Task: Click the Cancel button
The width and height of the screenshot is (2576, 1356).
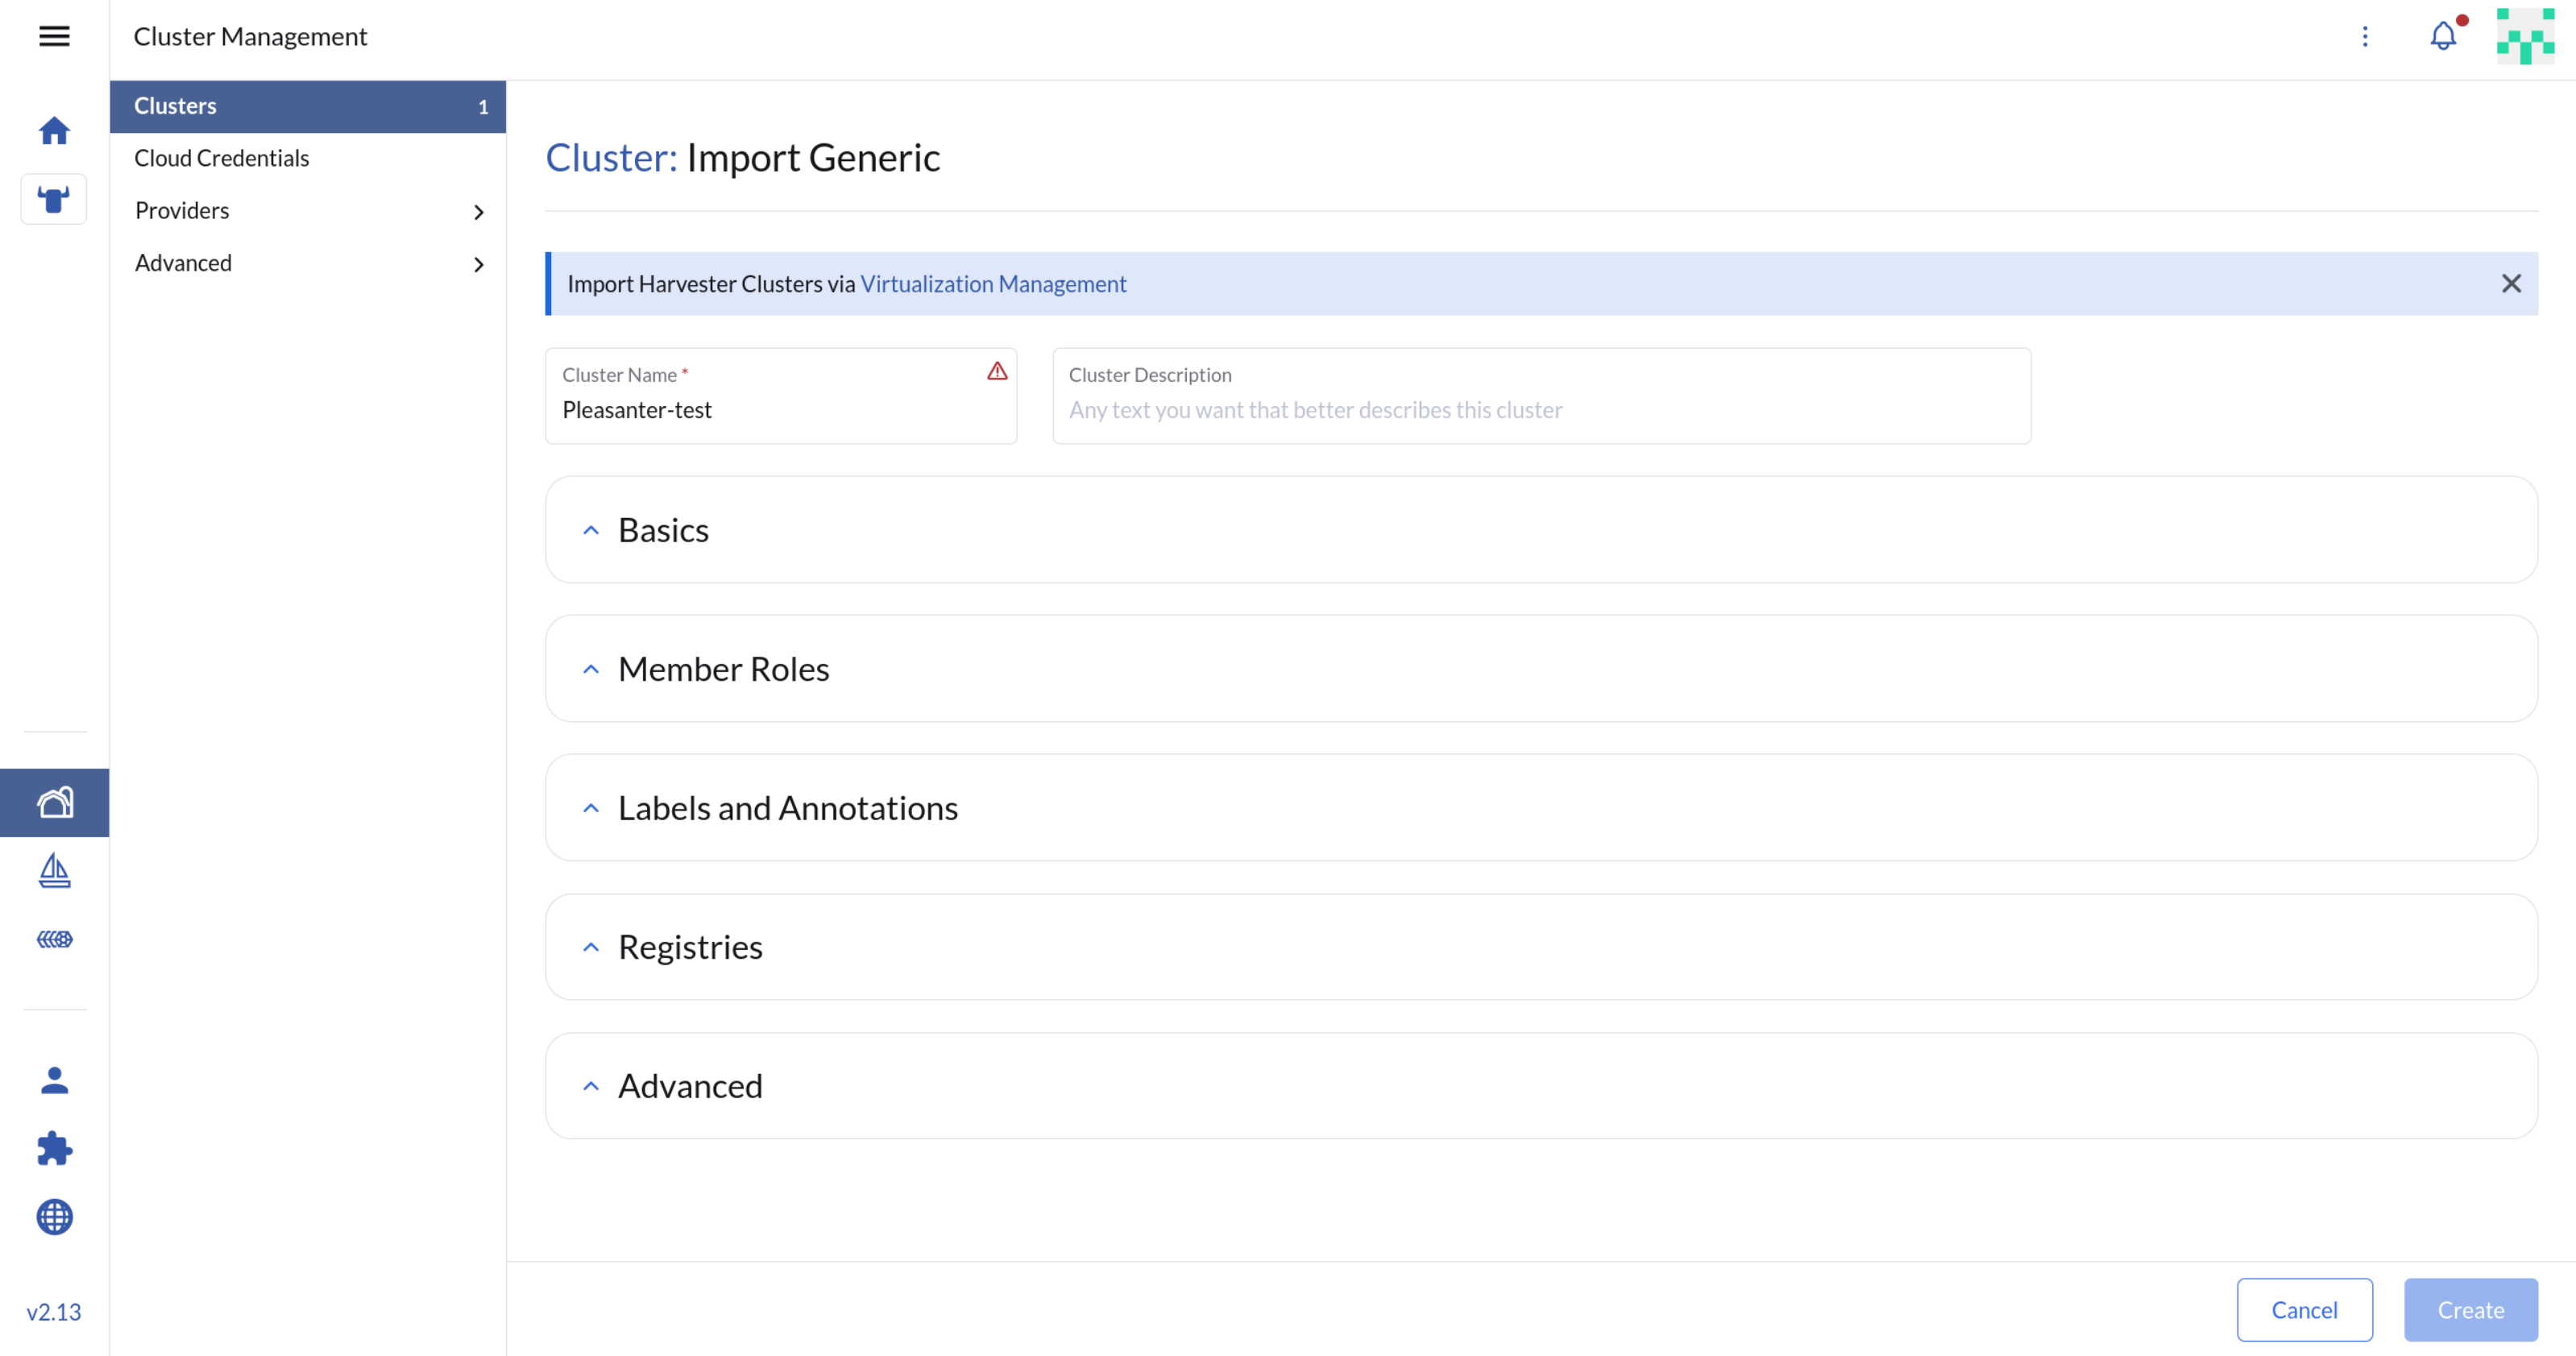Action: [x=2304, y=1310]
